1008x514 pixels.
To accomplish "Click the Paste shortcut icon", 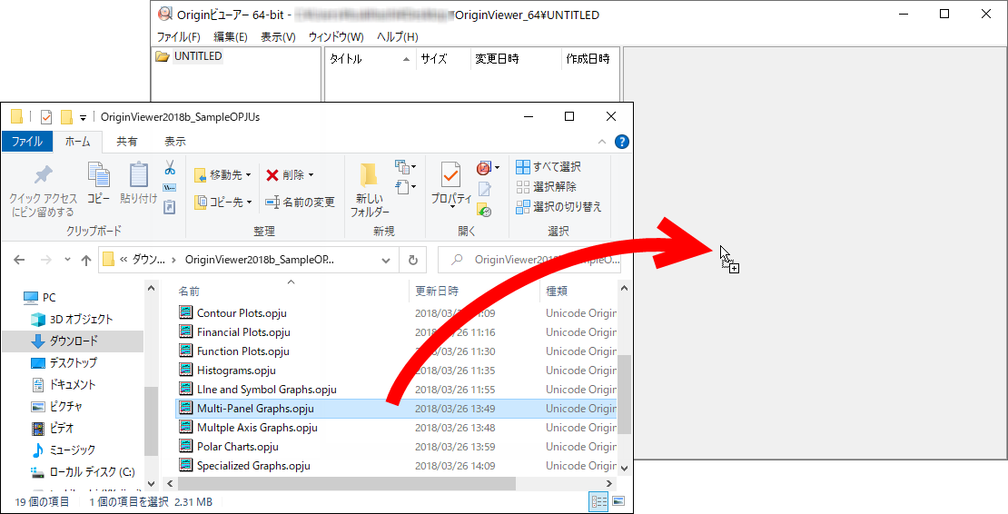I will click(170, 207).
